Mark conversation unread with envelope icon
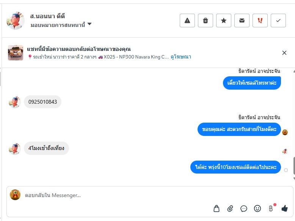 (x=242, y=21)
